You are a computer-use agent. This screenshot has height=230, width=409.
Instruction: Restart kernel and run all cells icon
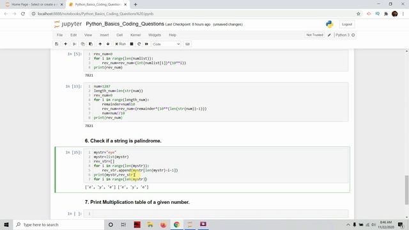coord(146,44)
